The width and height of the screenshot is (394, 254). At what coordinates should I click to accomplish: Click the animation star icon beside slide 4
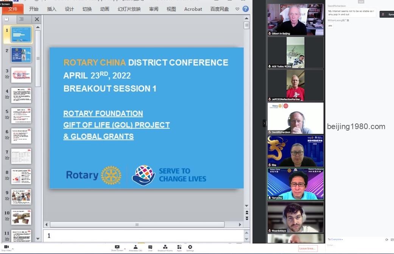point(7,97)
